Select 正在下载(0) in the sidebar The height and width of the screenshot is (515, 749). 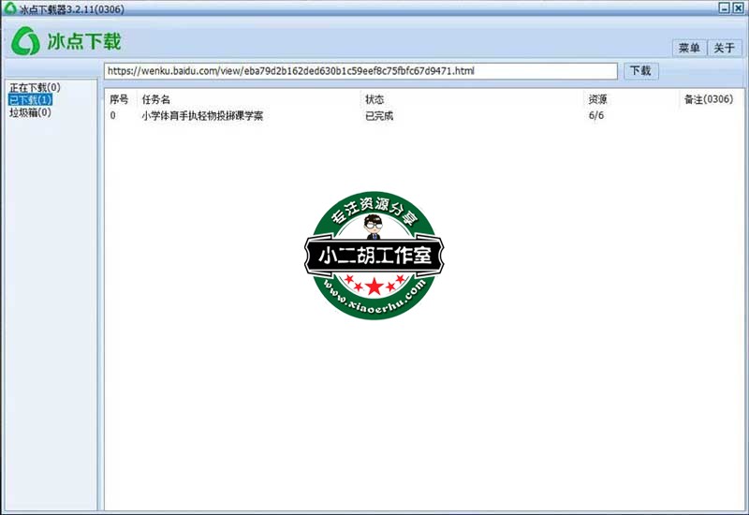35,87
